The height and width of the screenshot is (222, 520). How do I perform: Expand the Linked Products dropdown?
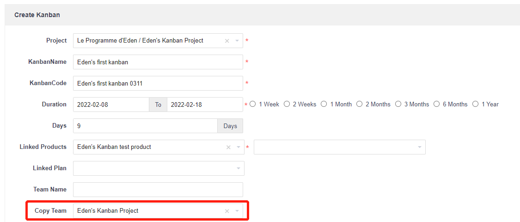coord(238,147)
